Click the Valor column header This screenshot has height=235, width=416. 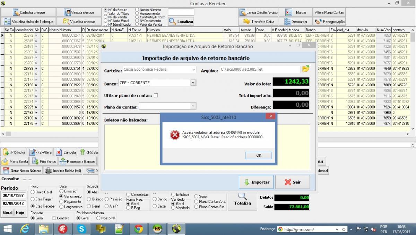(x=231, y=30)
